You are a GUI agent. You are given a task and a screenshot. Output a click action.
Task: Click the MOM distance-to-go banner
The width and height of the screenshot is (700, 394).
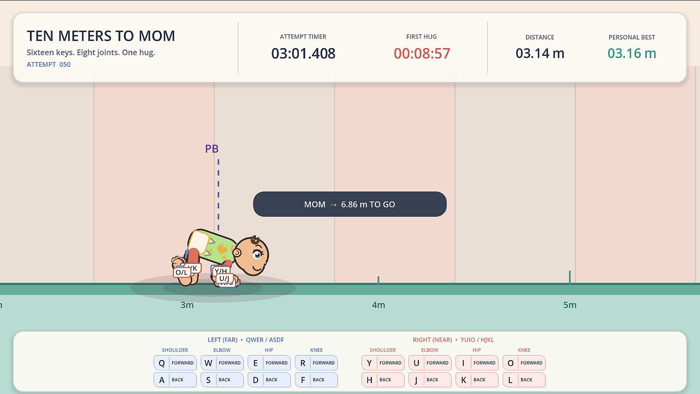350,204
